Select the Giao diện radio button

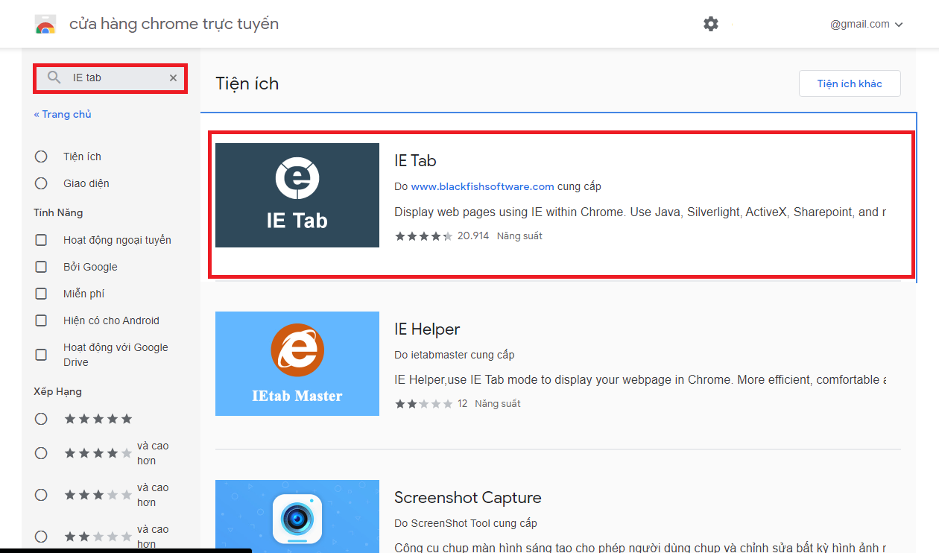coord(41,183)
